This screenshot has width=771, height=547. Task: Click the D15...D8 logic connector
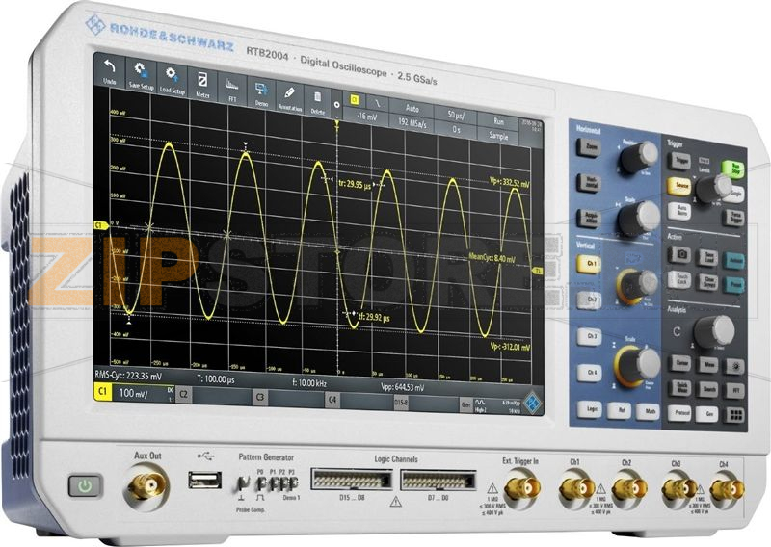(352, 480)
